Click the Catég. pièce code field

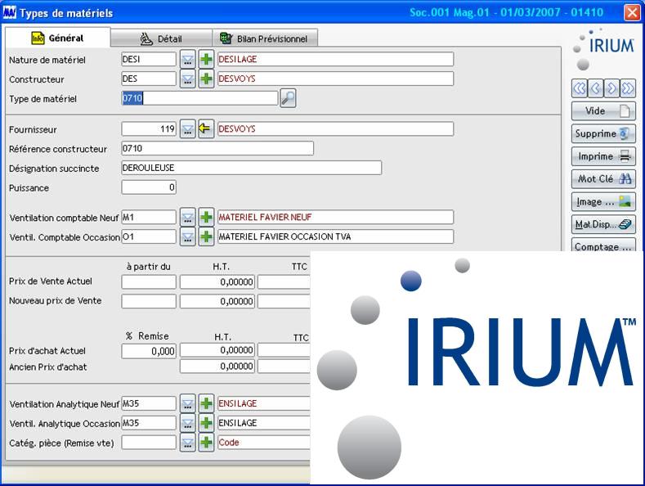pyautogui.click(x=149, y=443)
